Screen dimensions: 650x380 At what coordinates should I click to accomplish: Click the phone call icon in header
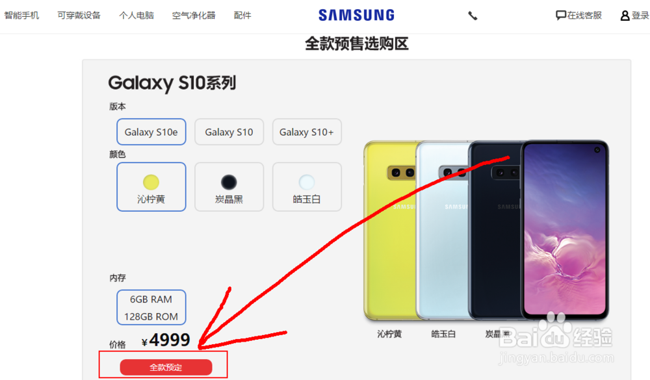click(x=473, y=16)
